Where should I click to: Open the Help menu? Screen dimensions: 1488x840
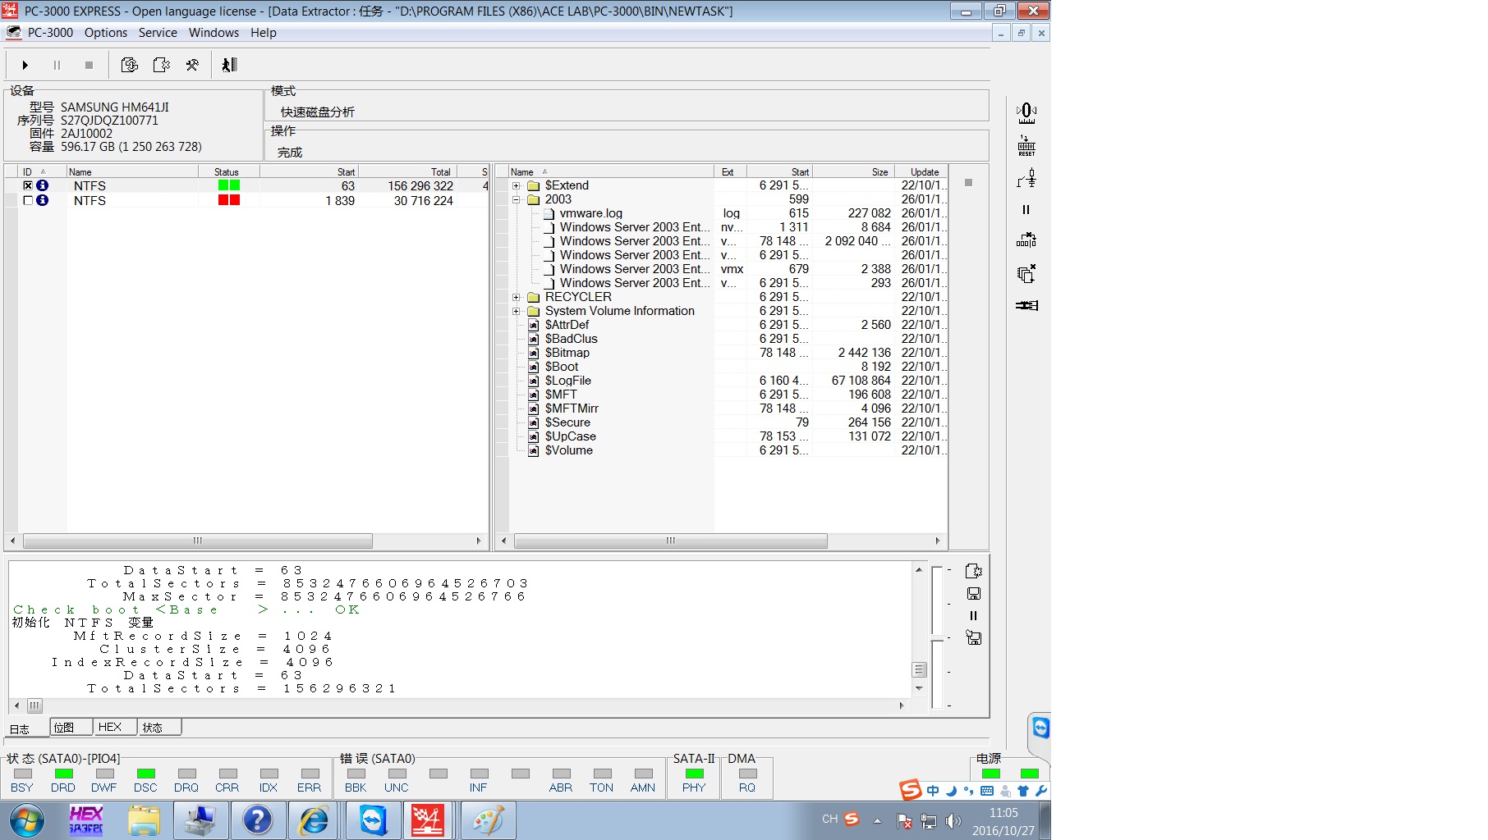264,33
